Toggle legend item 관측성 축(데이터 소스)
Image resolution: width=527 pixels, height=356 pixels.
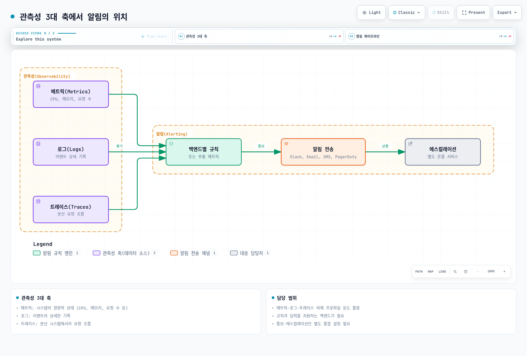pyautogui.click(x=125, y=253)
